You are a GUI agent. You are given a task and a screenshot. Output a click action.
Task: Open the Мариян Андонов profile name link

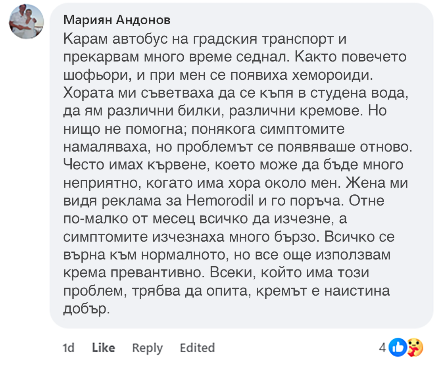(x=117, y=20)
